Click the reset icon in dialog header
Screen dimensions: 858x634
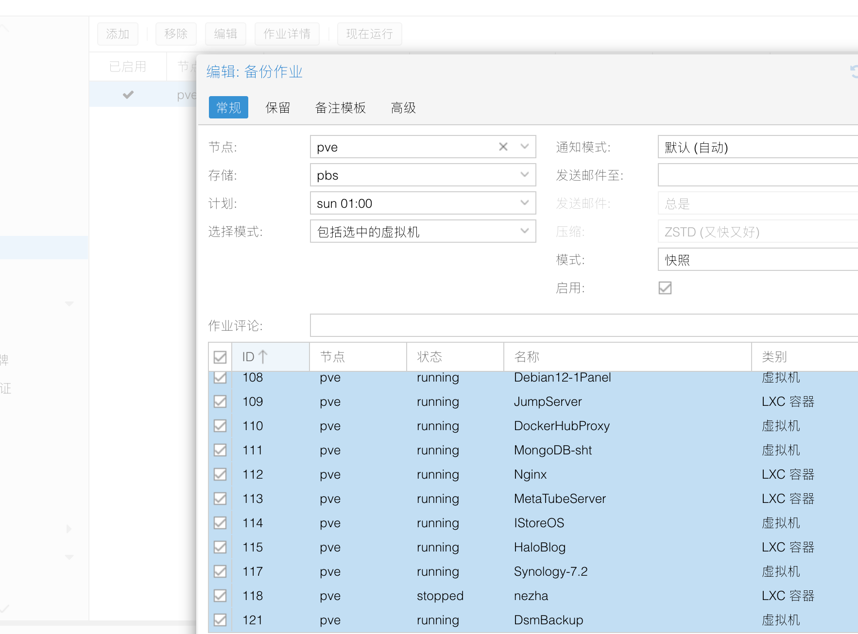tap(854, 72)
